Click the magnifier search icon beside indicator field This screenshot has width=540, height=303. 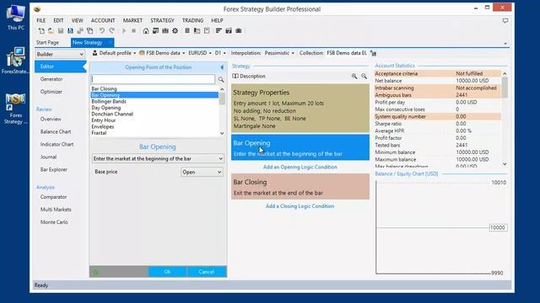(221, 79)
